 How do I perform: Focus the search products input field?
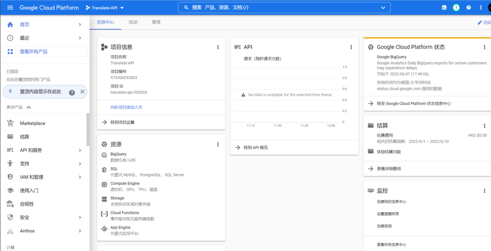click(283, 8)
